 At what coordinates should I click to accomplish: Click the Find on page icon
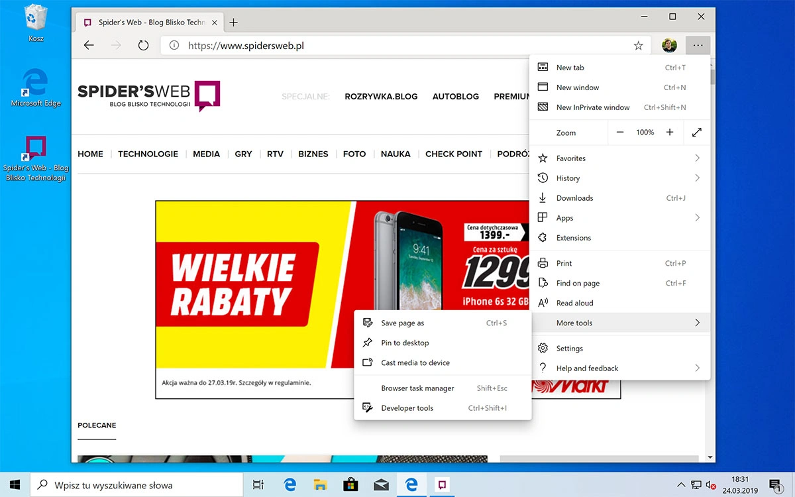[x=543, y=283]
